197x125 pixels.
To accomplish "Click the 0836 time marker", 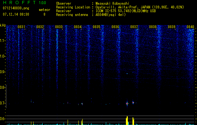I will click(115, 27).
